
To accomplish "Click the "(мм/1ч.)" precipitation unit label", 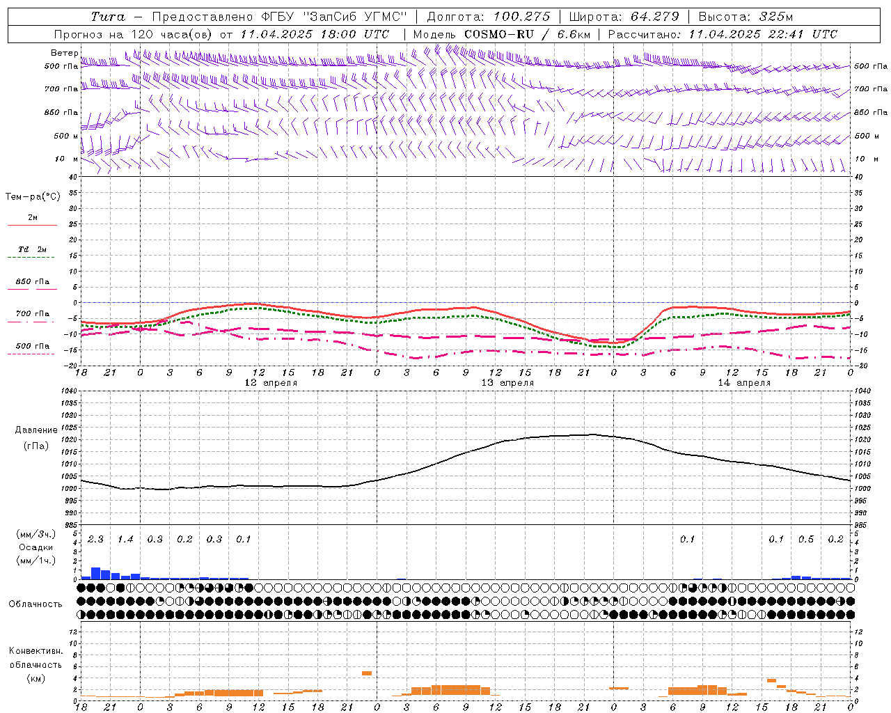I will 36,561.
